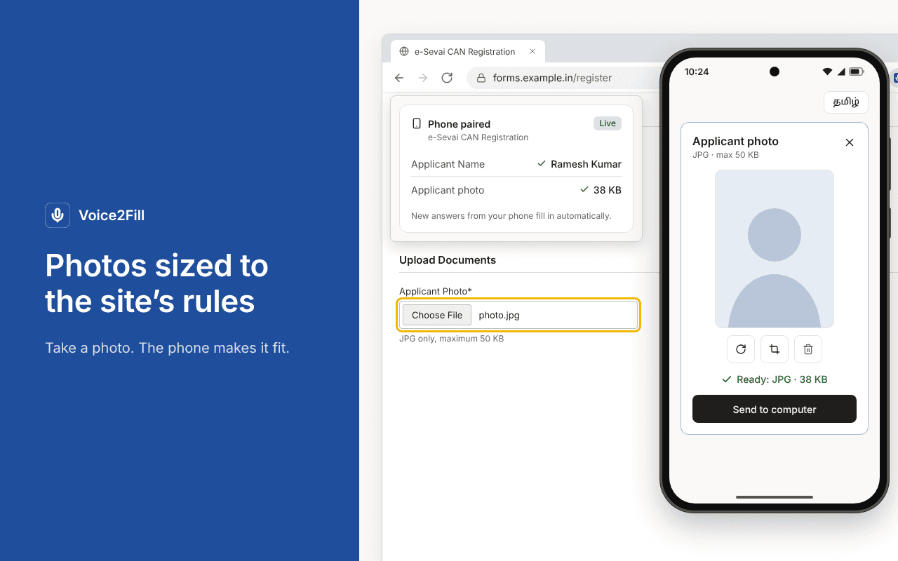Reload the page with the refresh icon
The image size is (898, 561).
(x=447, y=78)
